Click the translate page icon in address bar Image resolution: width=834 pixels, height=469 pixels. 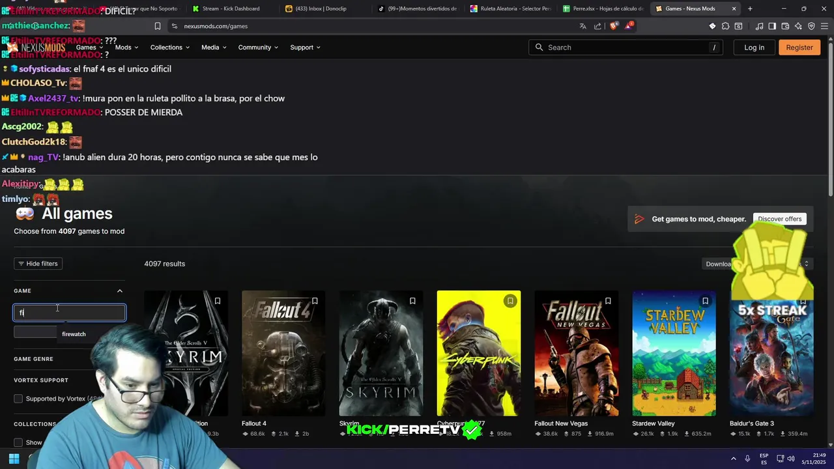click(x=582, y=26)
